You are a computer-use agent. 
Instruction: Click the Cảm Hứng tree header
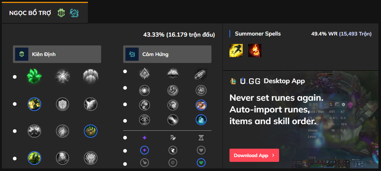coord(167,54)
